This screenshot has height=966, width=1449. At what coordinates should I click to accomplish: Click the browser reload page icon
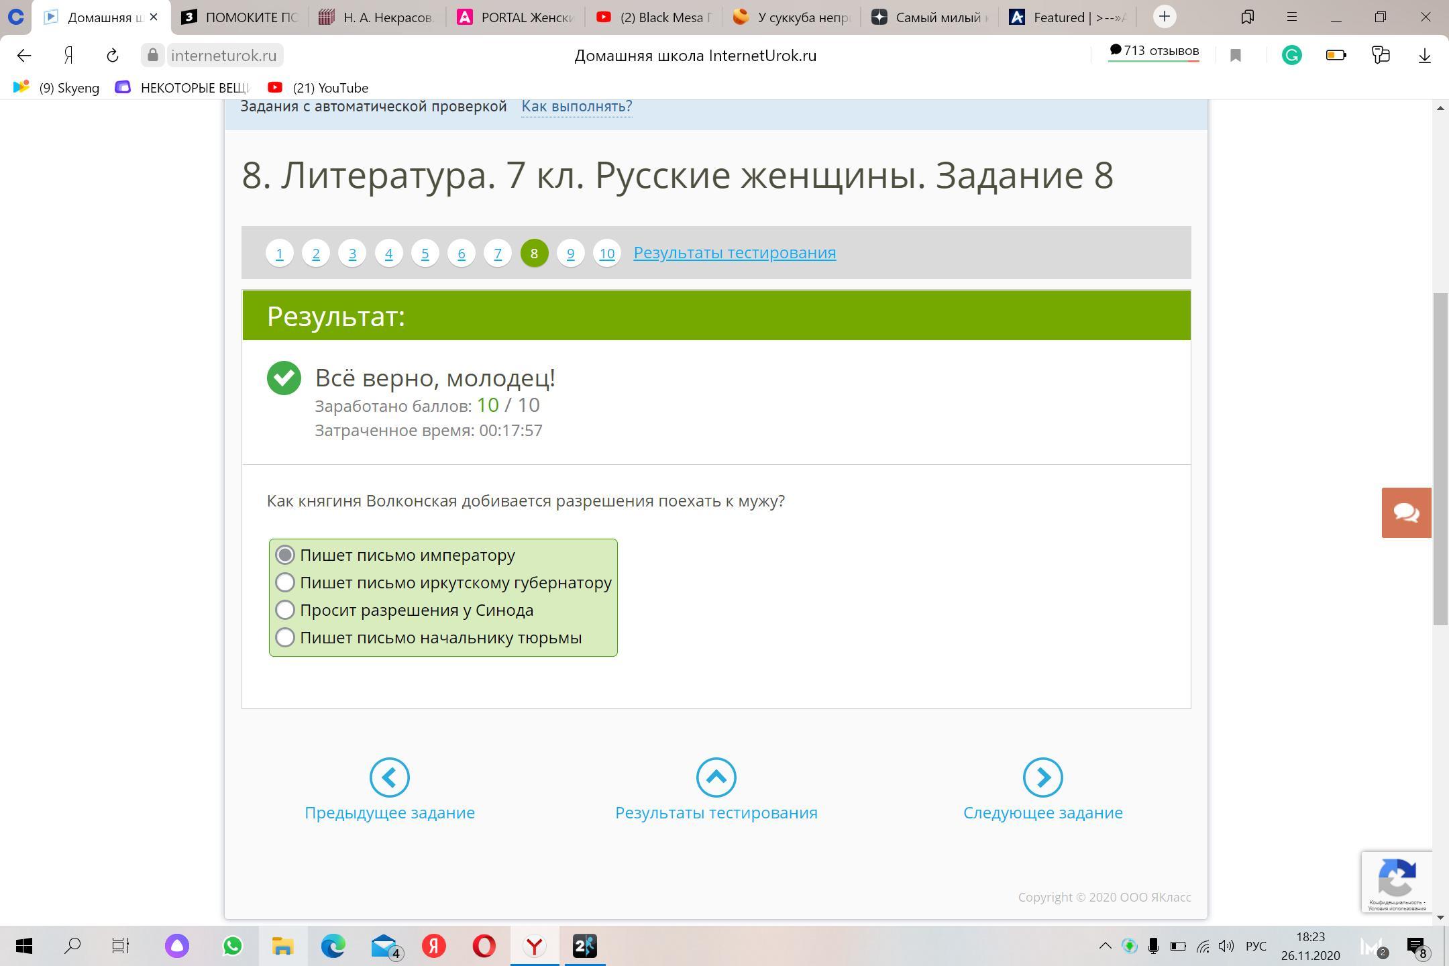click(112, 56)
